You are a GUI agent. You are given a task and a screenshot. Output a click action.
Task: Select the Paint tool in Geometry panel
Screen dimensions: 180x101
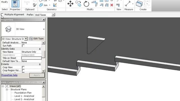point(55,5)
